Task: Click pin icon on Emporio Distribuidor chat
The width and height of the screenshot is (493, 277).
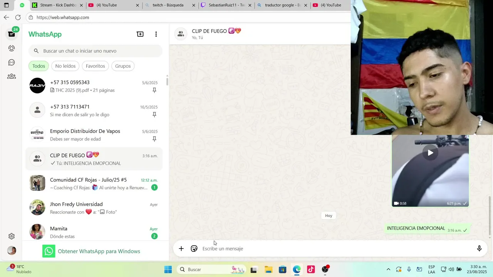Action: [x=154, y=139]
